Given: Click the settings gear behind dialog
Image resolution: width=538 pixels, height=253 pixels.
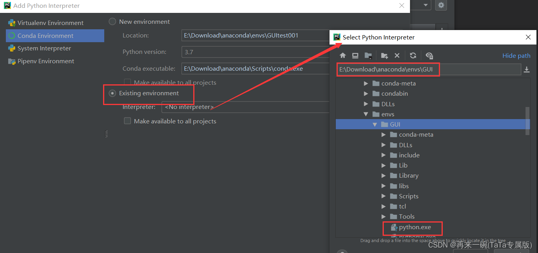Looking at the screenshot, I should (441, 5).
